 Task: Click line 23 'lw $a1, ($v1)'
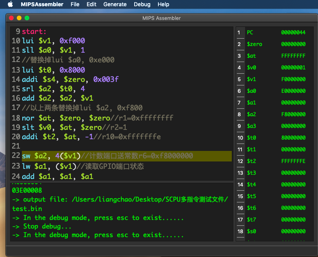(x=49, y=166)
